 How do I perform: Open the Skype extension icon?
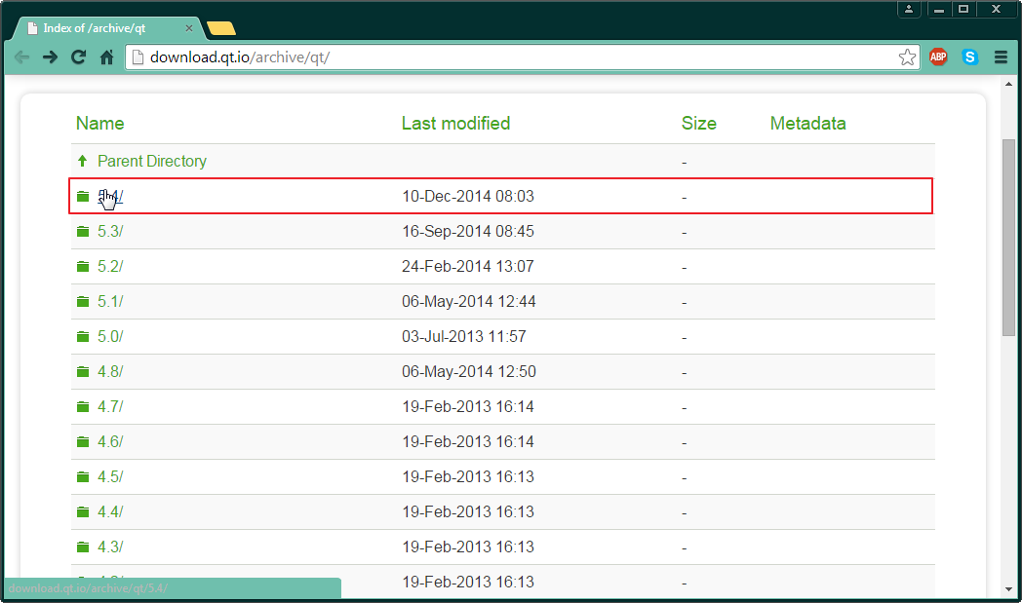click(970, 57)
